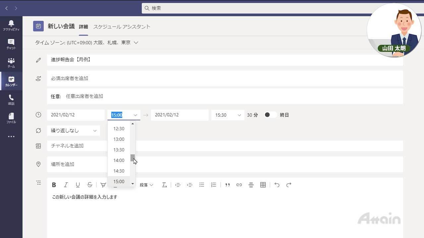Insert a hyperlink using the link icon
424x238 pixels.
[x=239, y=185]
